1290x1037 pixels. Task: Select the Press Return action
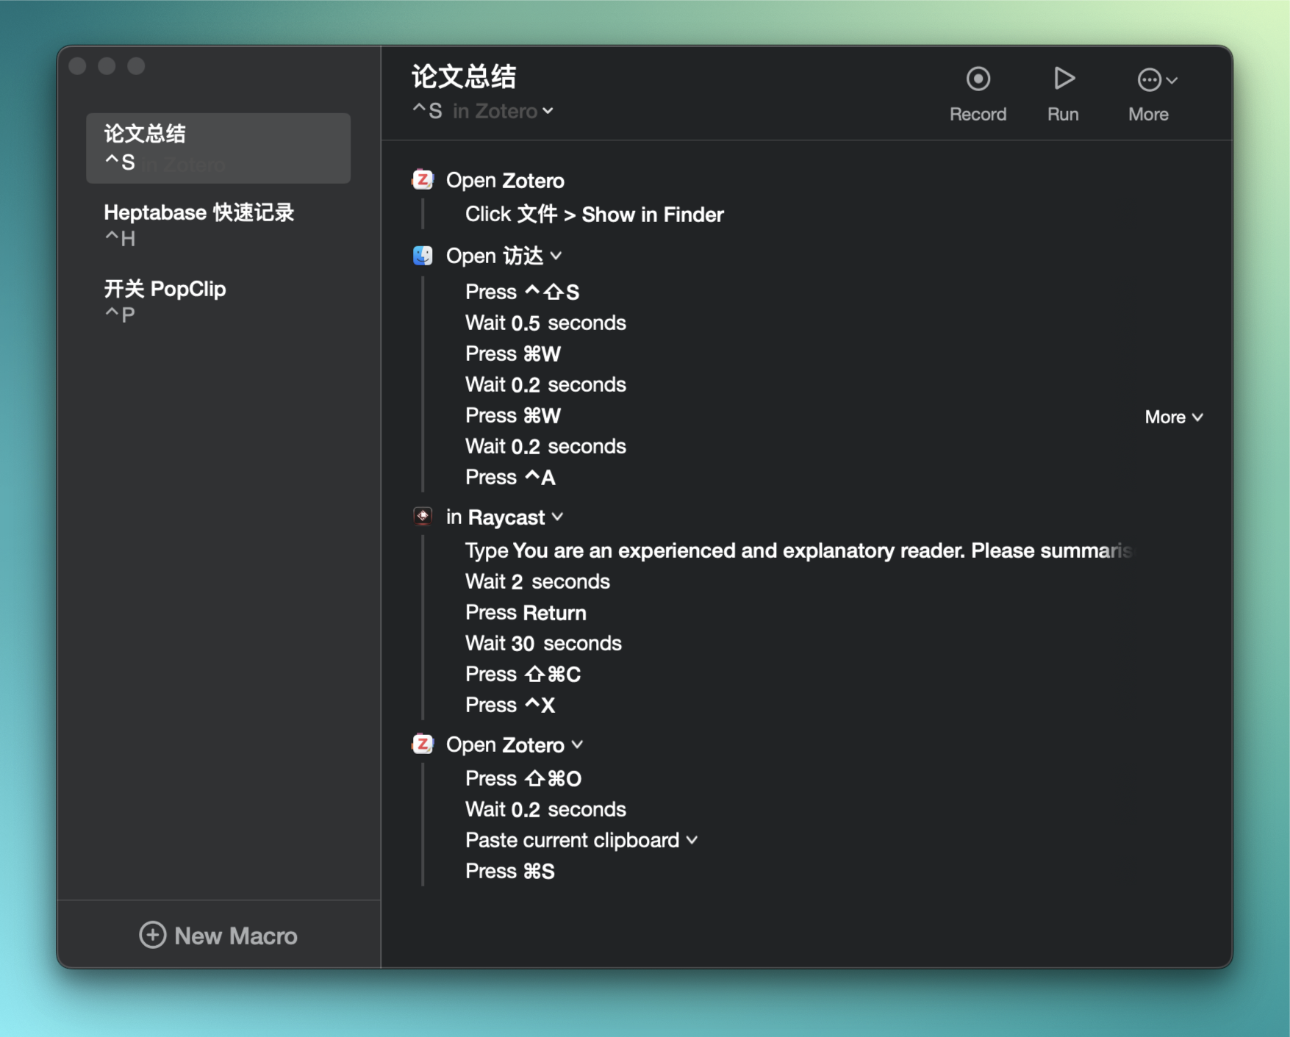point(526,612)
